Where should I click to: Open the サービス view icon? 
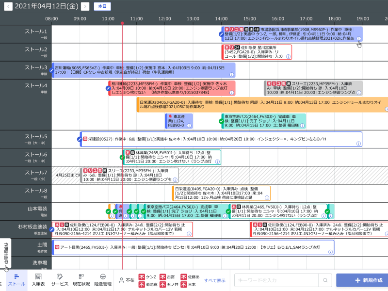click(60, 280)
